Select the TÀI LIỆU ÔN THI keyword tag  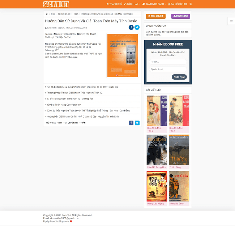coord(71,123)
